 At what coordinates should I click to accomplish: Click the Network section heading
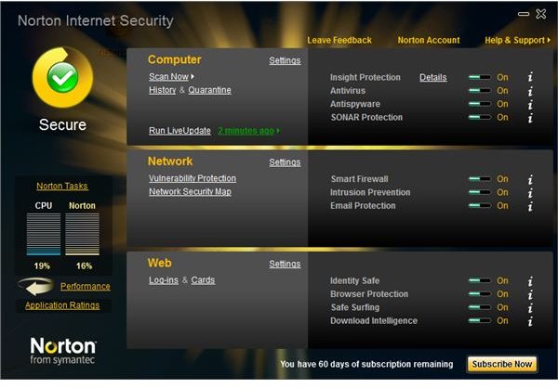click(170, 162)
